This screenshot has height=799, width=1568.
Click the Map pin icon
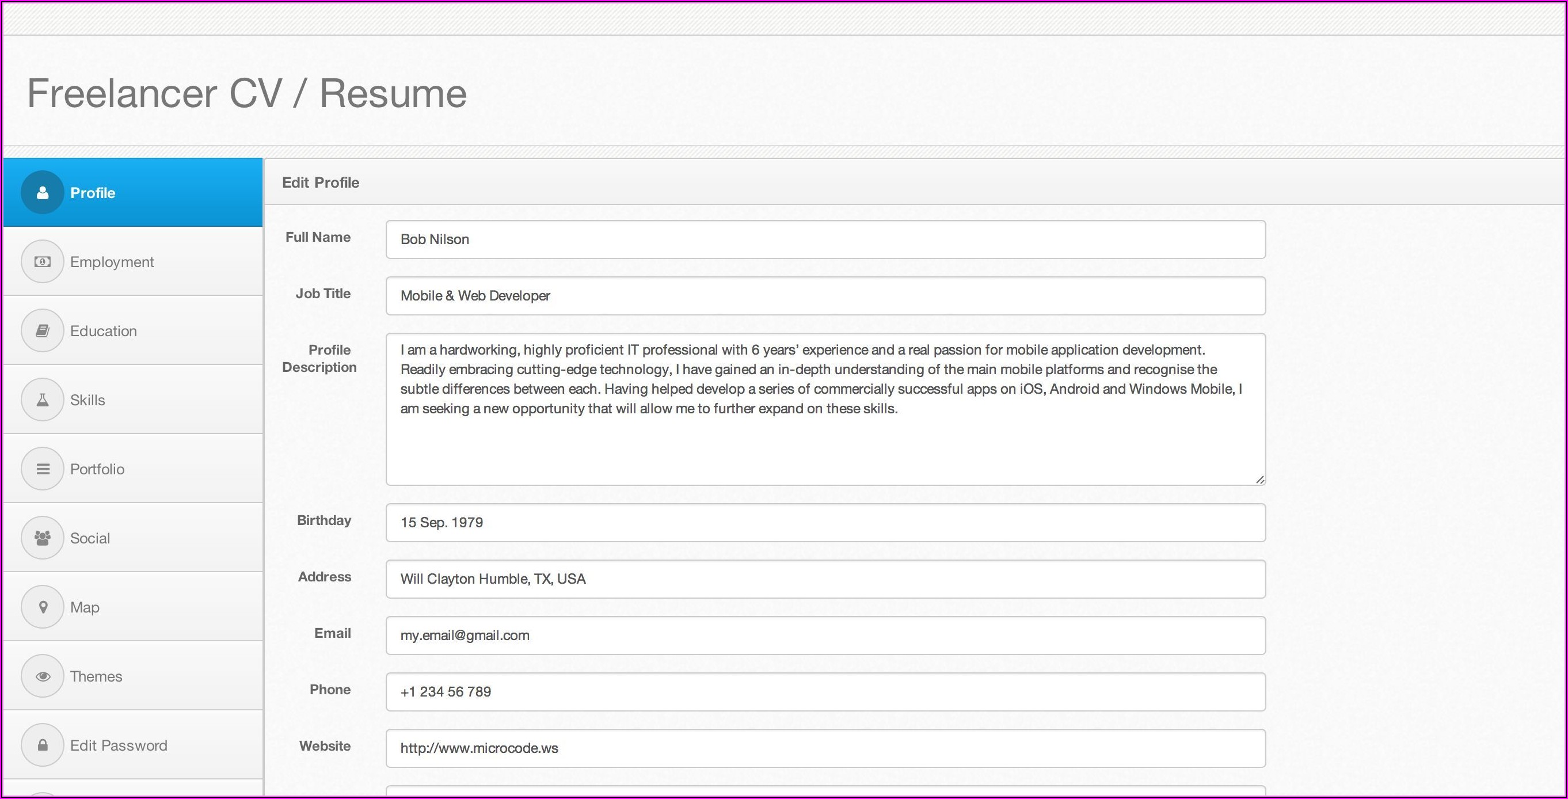coord(43,607)
